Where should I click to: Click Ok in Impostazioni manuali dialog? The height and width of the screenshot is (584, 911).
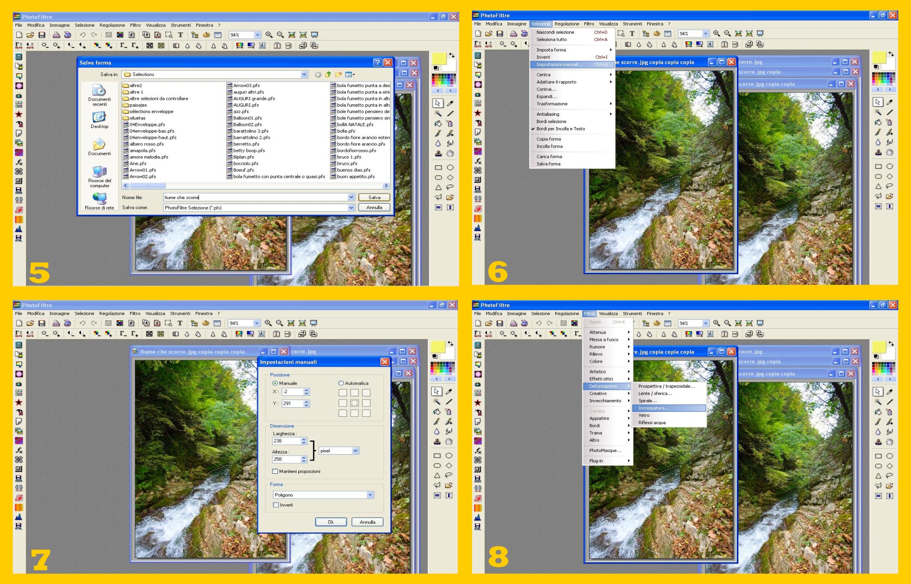point(331,522)
